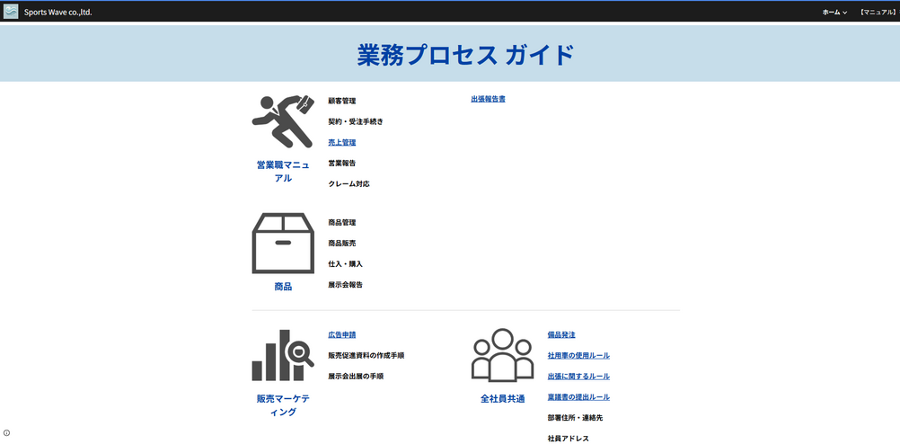Go to the 広告申請 page
Screen dimensions: 900x444
click(341, 334)
